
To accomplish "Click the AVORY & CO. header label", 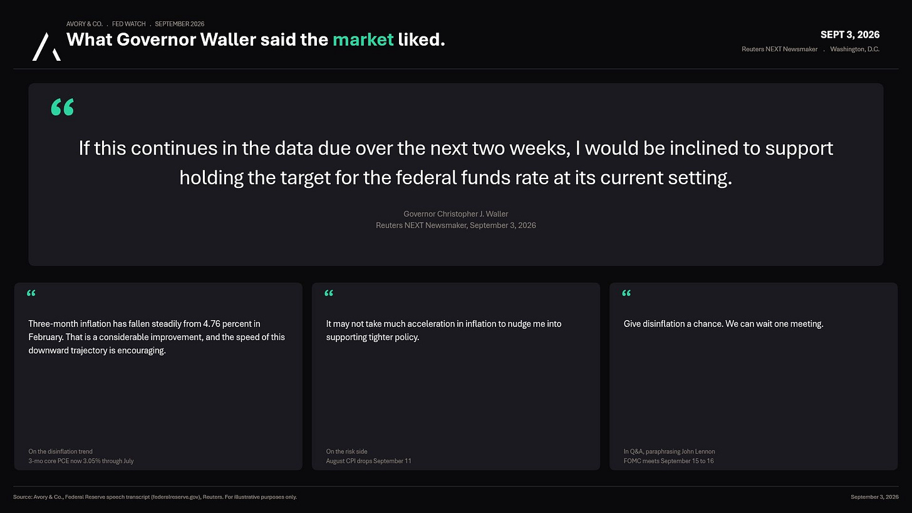I will pos(85,24).
